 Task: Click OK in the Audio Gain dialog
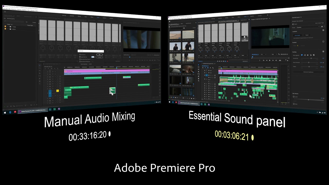pos(99,55)
